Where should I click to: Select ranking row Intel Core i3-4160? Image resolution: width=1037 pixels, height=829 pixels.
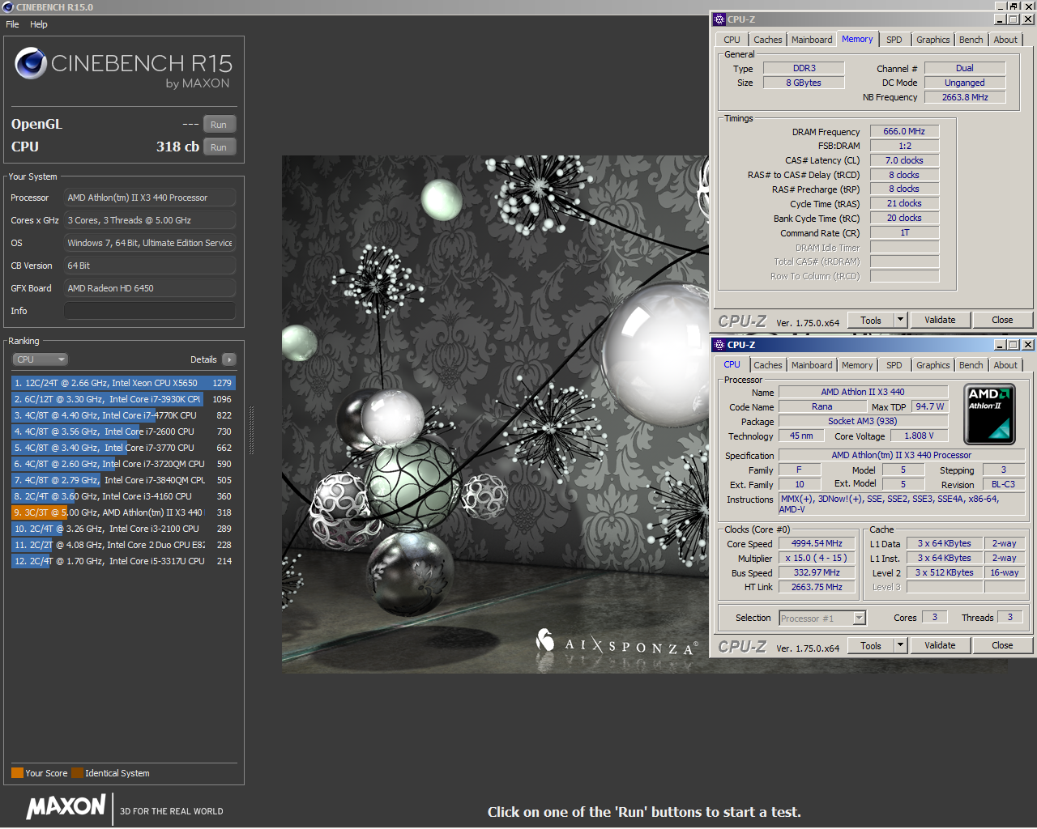click(123, 496)
